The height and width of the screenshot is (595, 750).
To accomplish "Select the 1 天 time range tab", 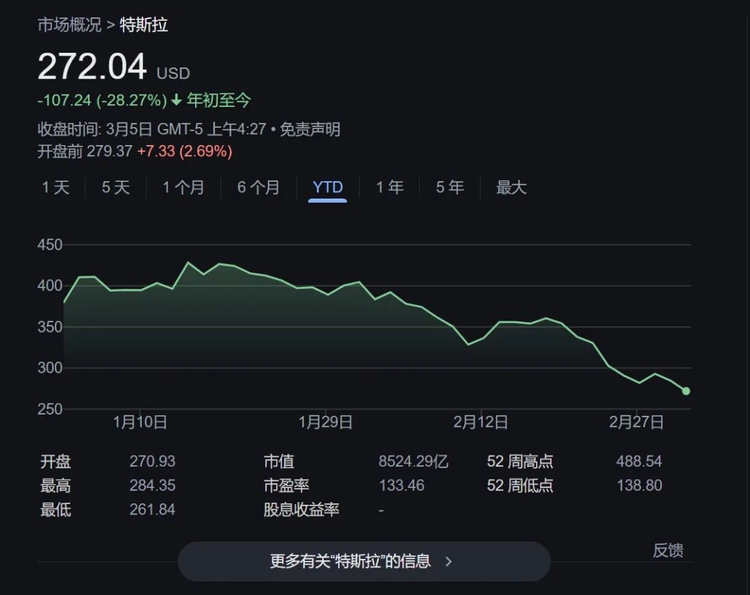I will coord(56,187).
